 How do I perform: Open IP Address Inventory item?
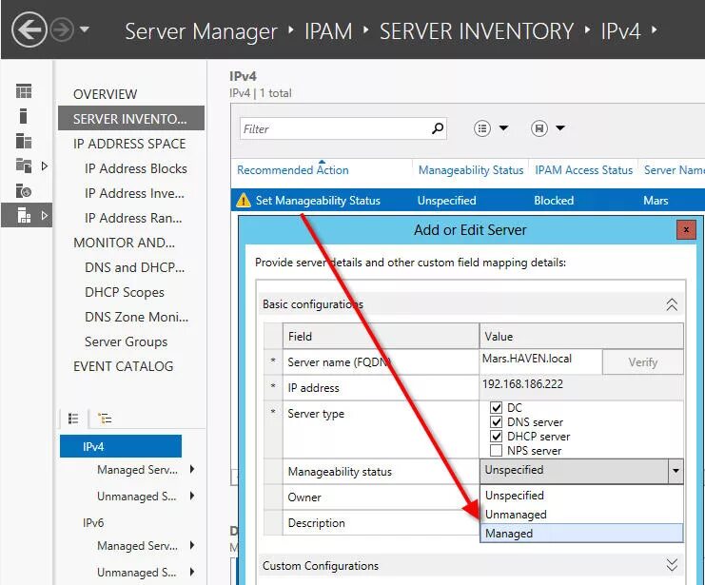point(134,193)
